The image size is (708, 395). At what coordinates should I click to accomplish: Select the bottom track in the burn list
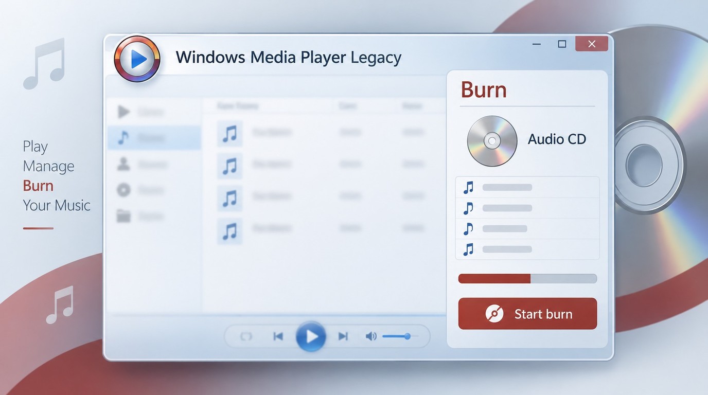tap(527, 249)
